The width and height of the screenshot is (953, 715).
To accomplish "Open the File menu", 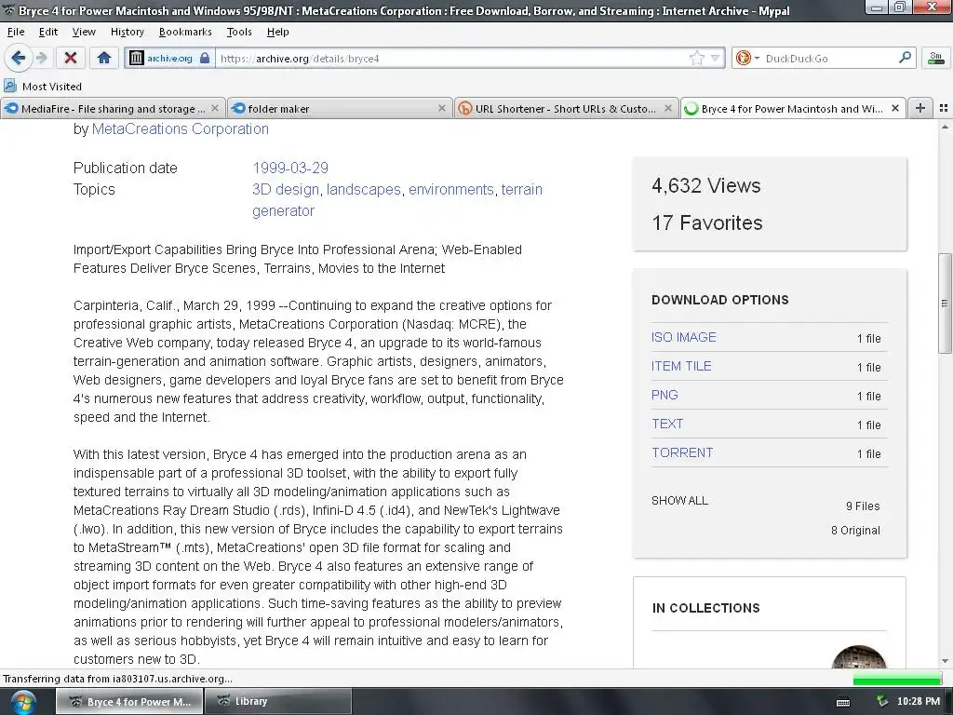I will tap(16, 32).
